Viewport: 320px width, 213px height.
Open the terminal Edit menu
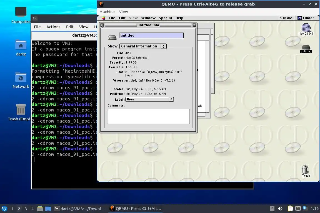(x=70, y=27)
